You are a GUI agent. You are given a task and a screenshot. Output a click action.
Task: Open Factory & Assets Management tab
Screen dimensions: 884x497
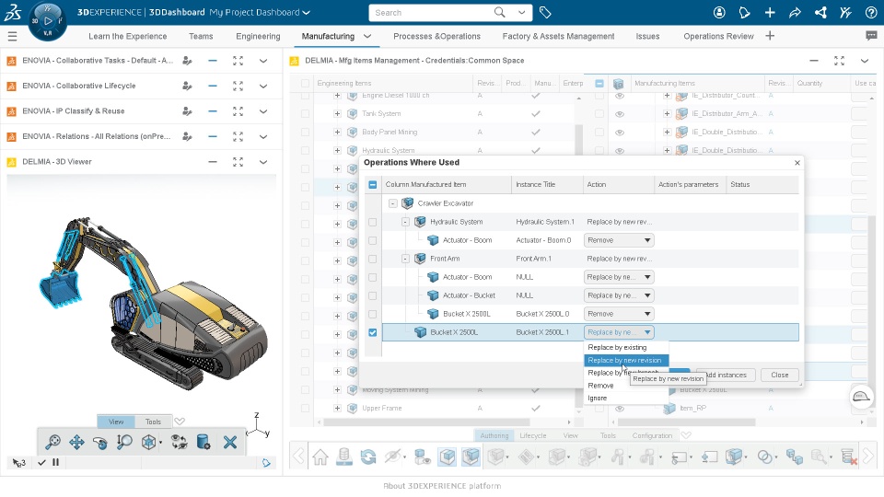[x=558, y=36]
